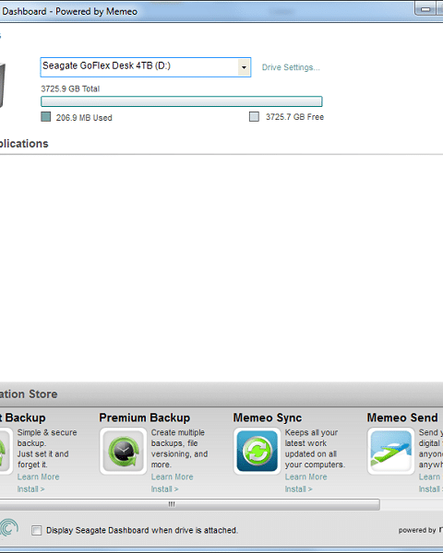The width and height of the screenshot is (443, 553).
Task: Open Learn More under the Simple & secure backup card
Action: 38,477
